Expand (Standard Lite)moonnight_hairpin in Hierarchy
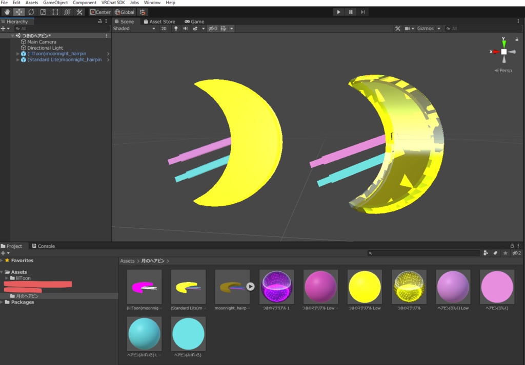Viewport: 525px width, 365px height. (18, 59)
